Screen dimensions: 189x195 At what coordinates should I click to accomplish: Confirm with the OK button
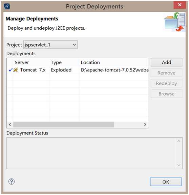pyautogui.click(x=166, y=182)
